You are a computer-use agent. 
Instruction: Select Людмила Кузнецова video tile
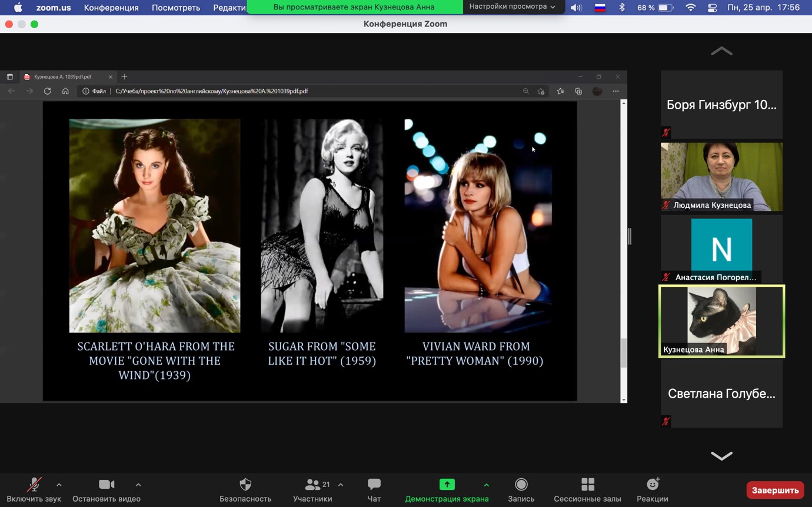(721, 177)
